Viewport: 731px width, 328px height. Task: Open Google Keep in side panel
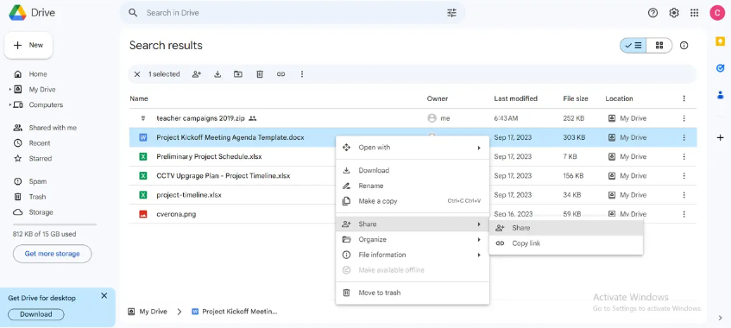click(720, 41)
